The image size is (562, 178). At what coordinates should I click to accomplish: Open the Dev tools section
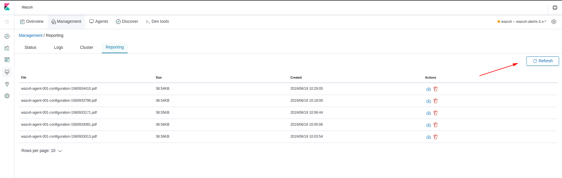pyautogui.click(x=157, y=21)
